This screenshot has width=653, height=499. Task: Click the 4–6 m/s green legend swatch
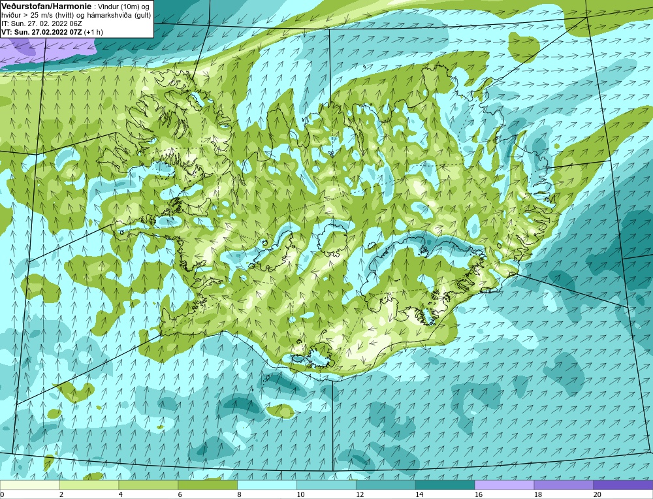148,485
